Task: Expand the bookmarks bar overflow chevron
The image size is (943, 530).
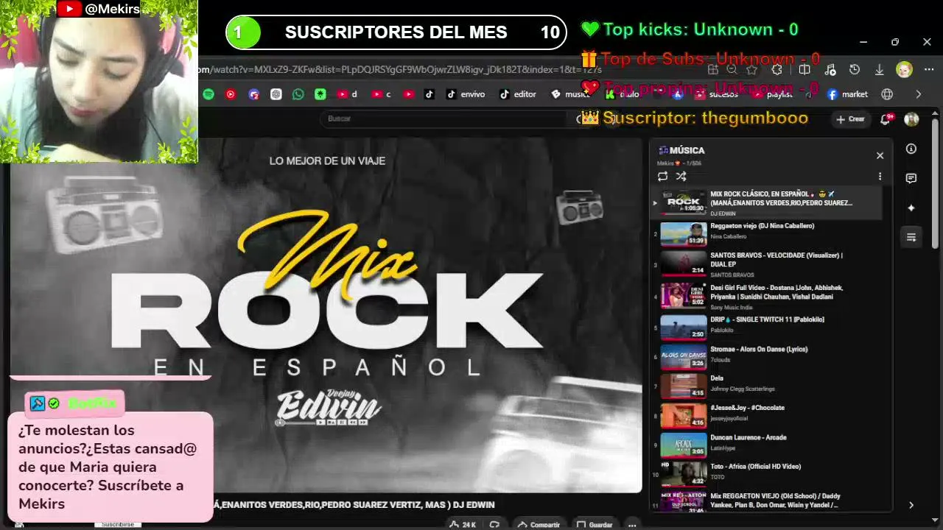Action: (x=918, y=94)
